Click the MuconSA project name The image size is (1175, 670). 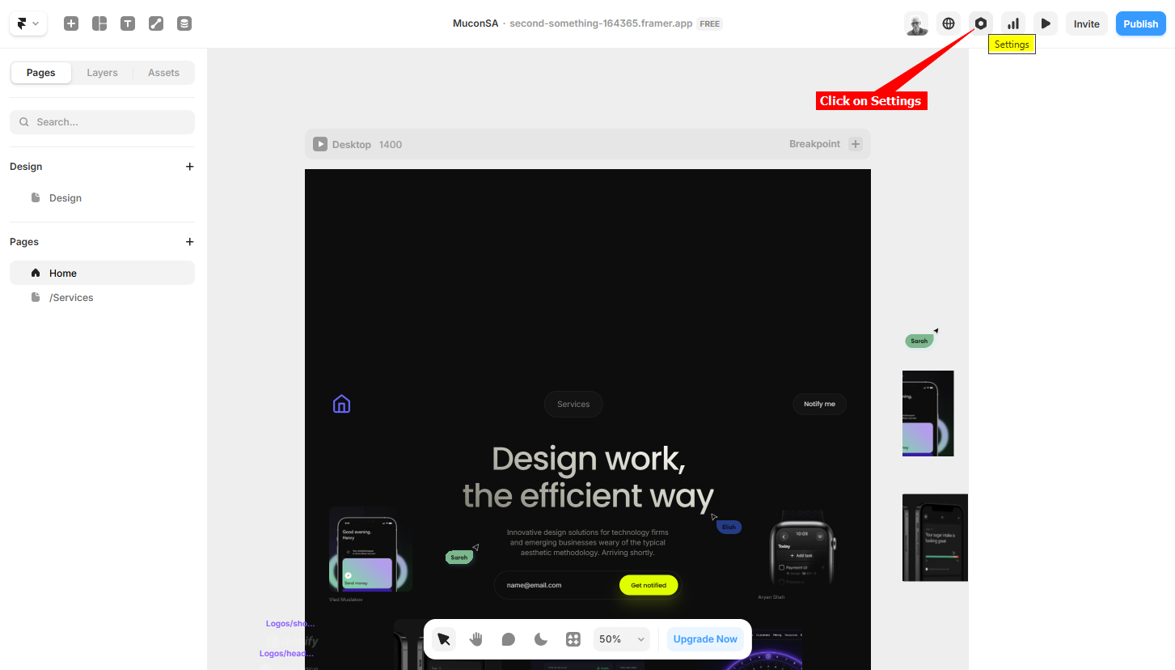point(475,23)
